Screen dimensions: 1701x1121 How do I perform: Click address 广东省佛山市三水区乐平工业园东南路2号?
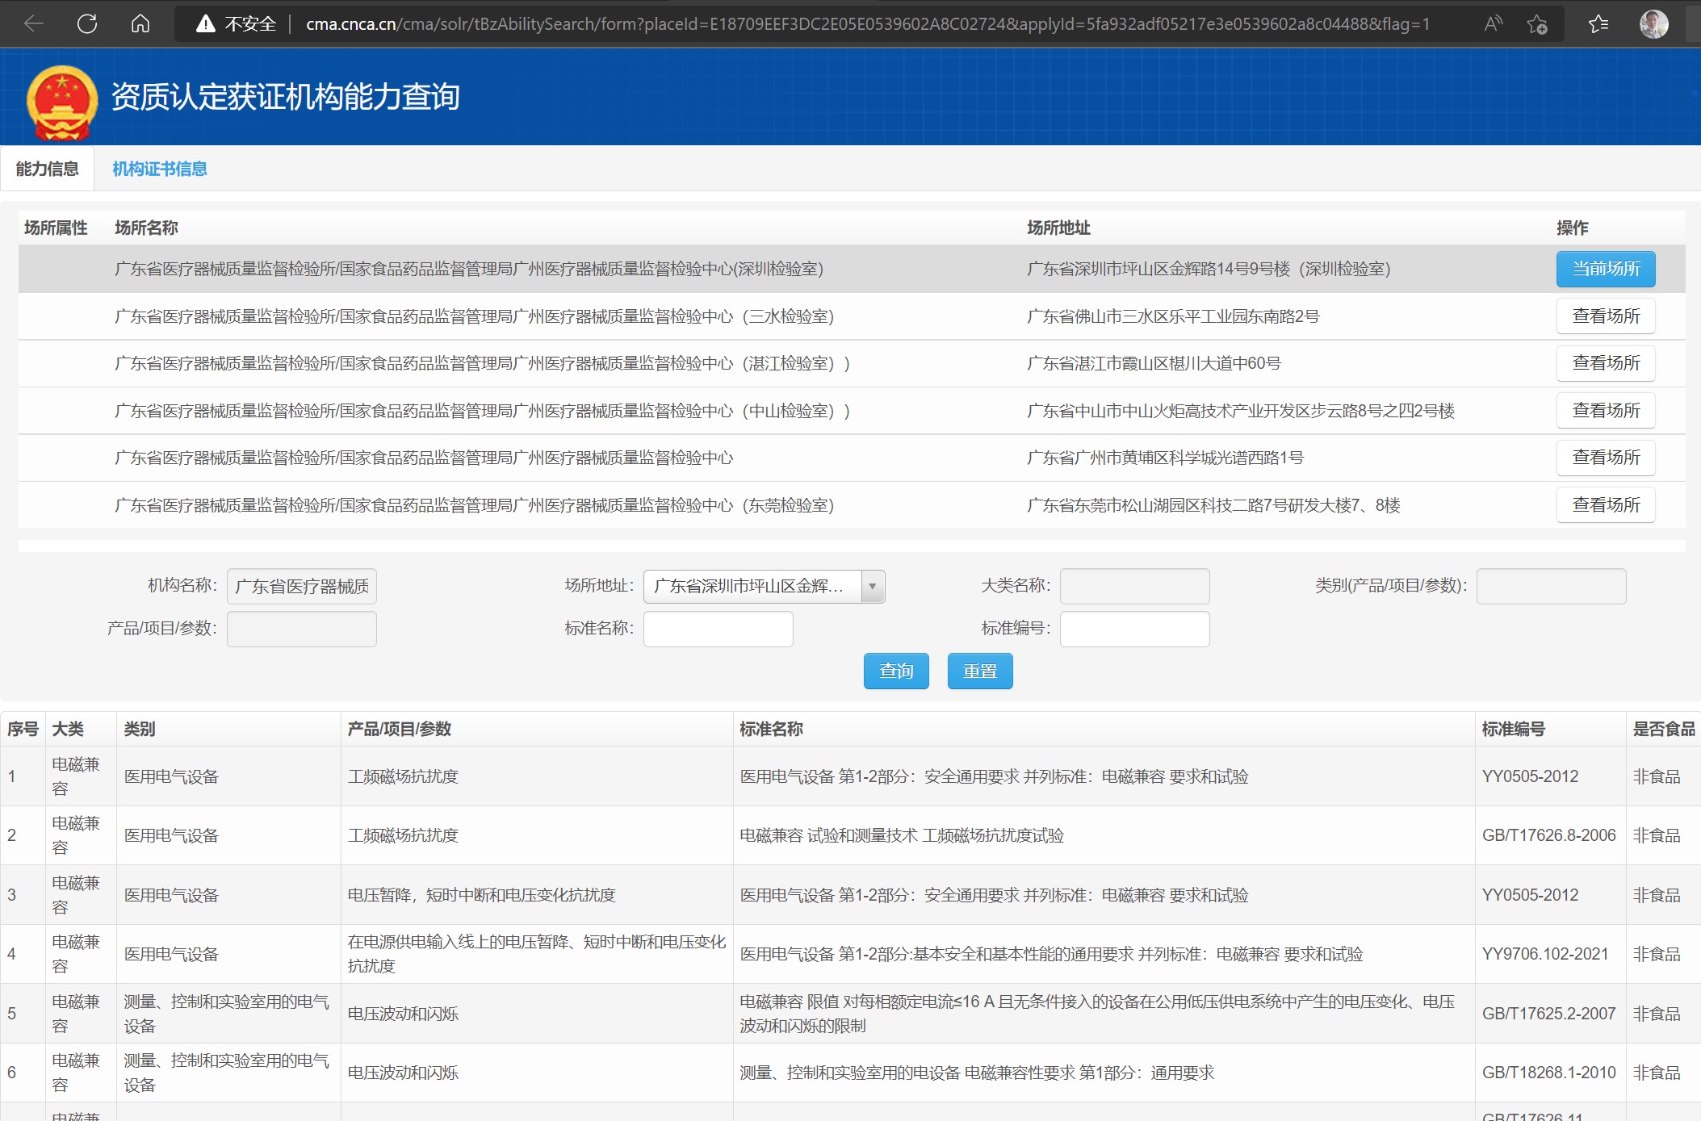(x=1172, y=316)
